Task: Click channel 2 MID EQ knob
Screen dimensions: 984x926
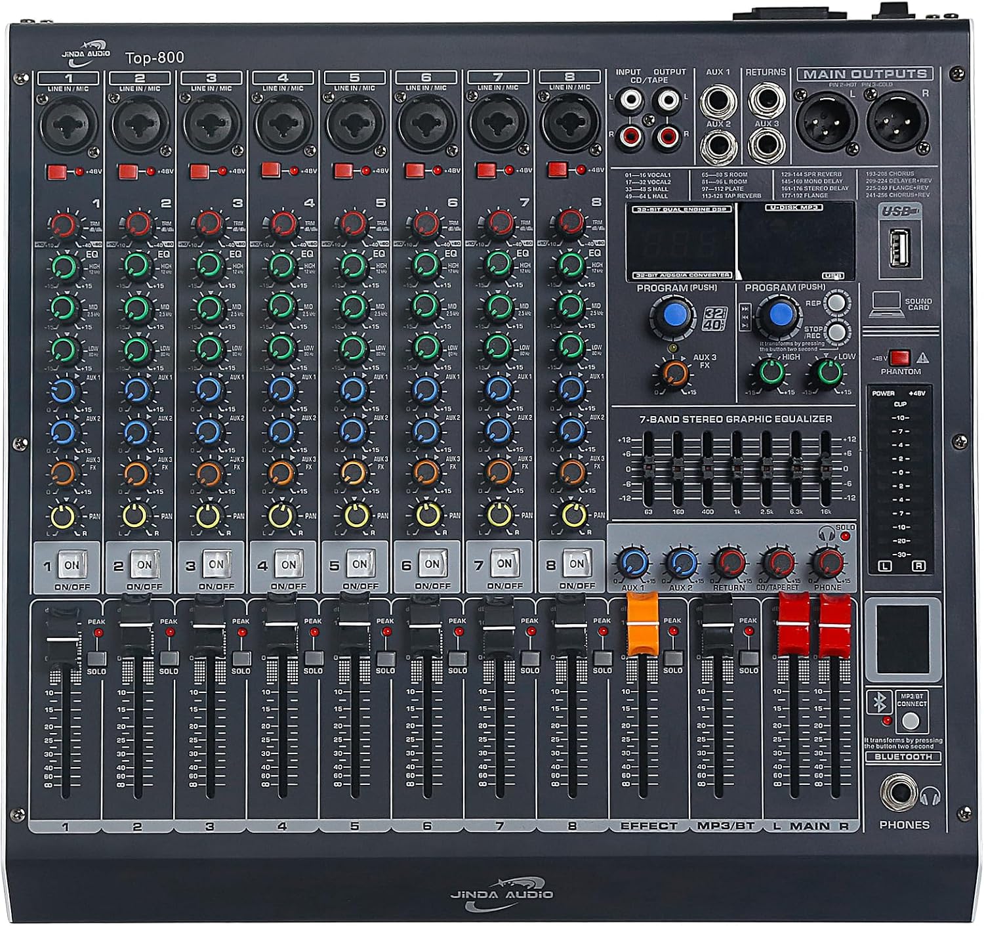Action: click(136, 307)
